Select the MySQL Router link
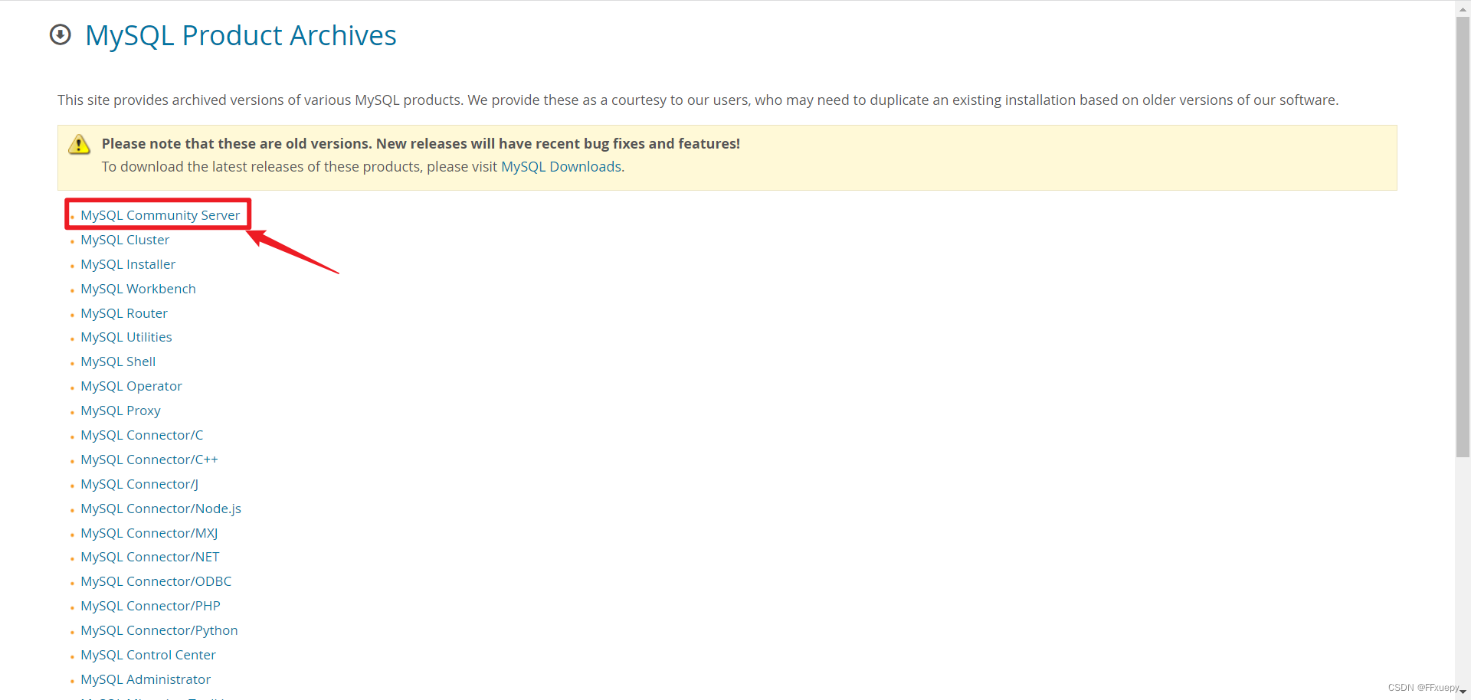The image size is (1471, 700). 124,313
